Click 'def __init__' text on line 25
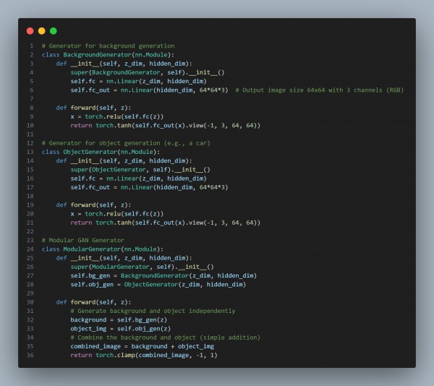The image size is (434, 386). (77, 258)
